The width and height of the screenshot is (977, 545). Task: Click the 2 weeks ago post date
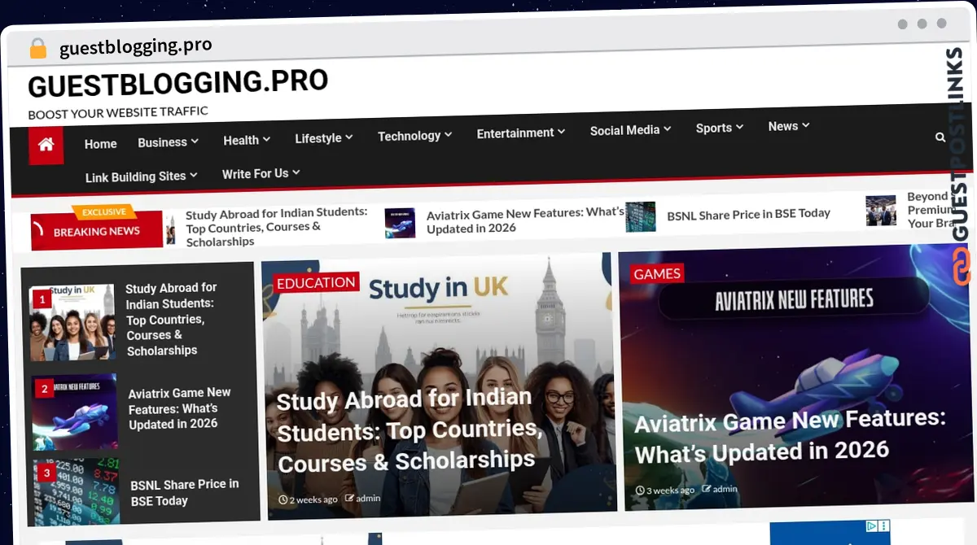(x=309, y=499)
